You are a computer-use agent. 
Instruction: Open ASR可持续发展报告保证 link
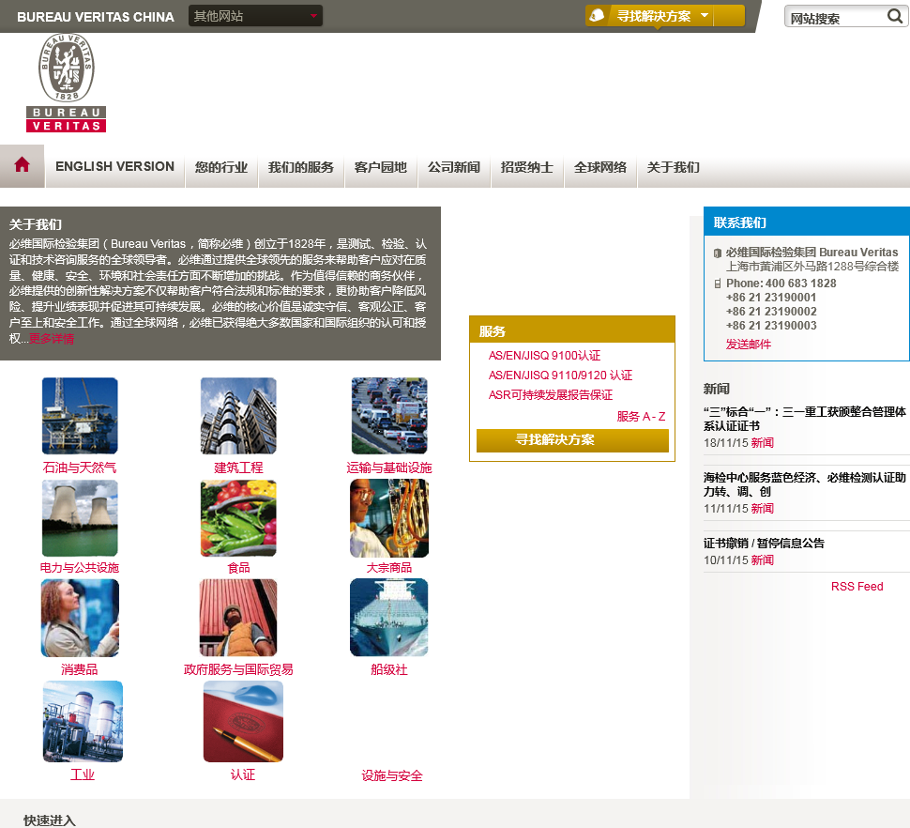click(x=550, y=395)
